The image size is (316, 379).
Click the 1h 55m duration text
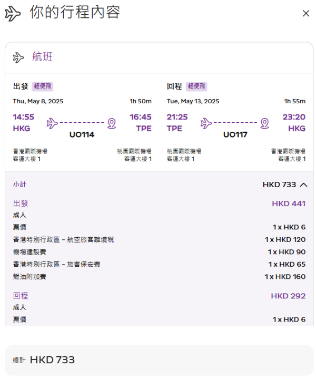pyautogui.click(x=295, y=101)
